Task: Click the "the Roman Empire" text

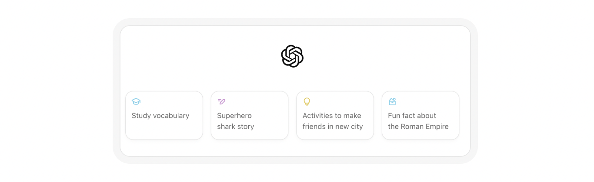Action: coord(418,127)
